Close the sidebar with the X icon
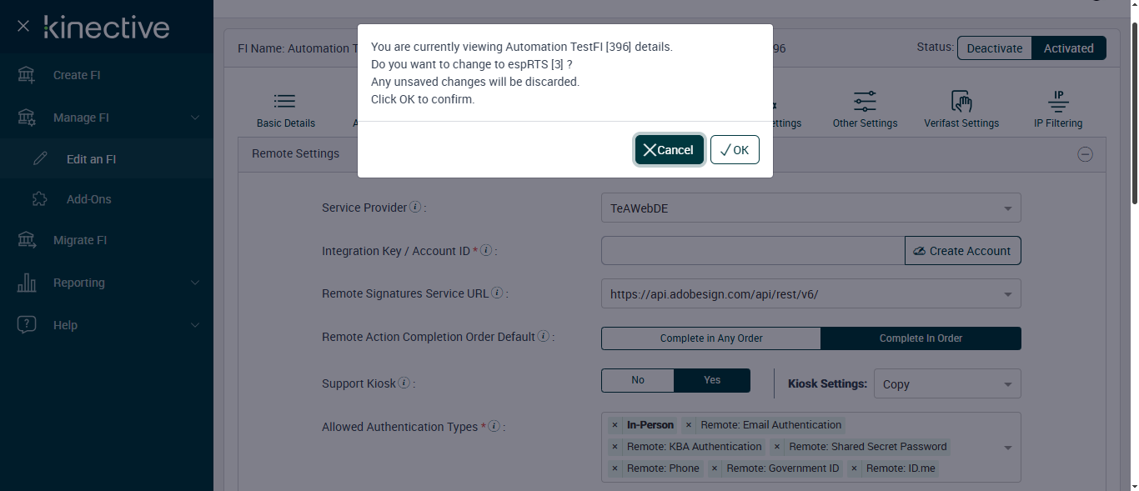The height and width of the screenshot is (491, 1139). click(23, 27)
